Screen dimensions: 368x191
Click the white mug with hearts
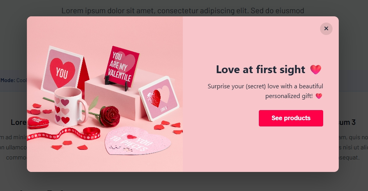70,107
